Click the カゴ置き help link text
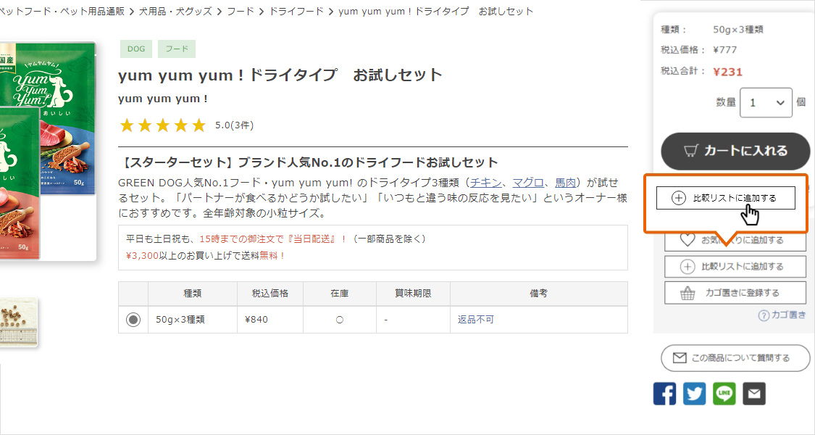This screenshot has width=815, height=435. pyautogui.click(x=788, y=315)
